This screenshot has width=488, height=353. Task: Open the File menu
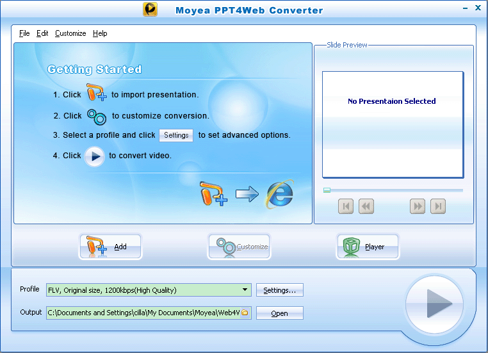24,33
